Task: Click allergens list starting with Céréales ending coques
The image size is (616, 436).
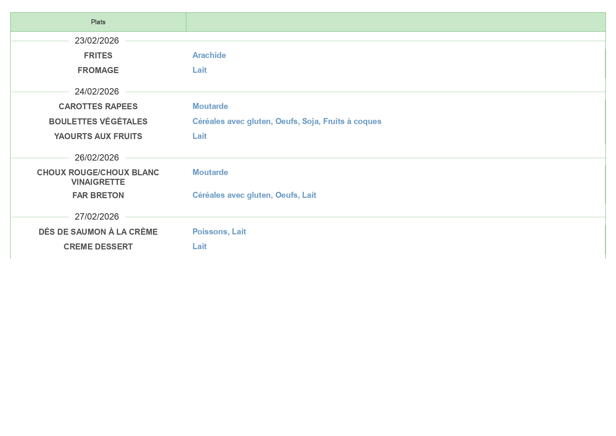Action: 287,122
